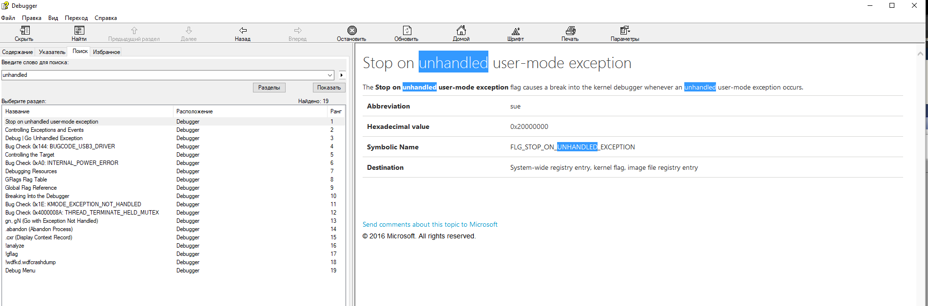Open the Справка menu
The image size is (928, 306).
(x=106, y=18)
